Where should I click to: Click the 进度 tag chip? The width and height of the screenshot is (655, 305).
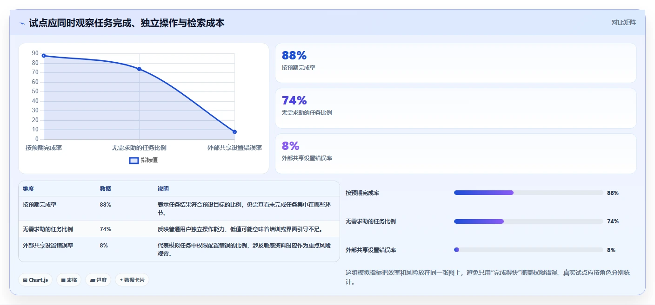[x=98, y=280]
